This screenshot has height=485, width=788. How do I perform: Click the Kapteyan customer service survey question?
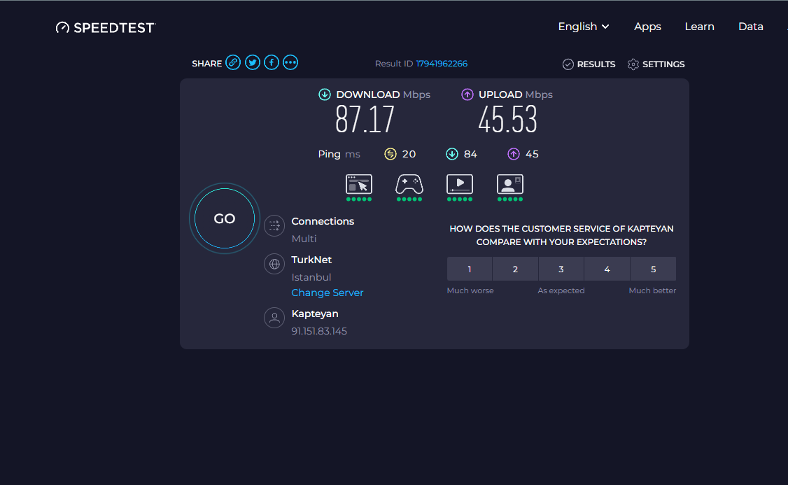561,235
